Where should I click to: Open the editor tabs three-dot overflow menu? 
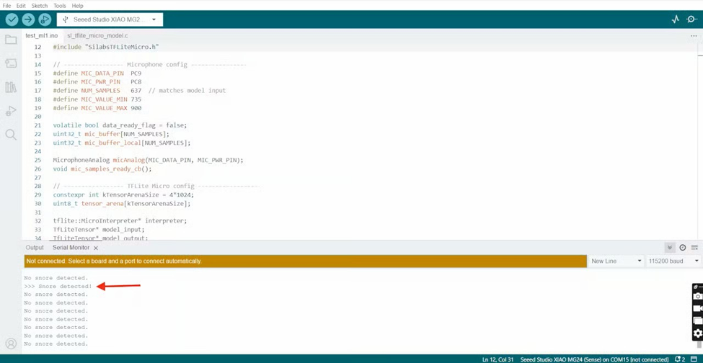pyautogui.click(x=694, y=36)
